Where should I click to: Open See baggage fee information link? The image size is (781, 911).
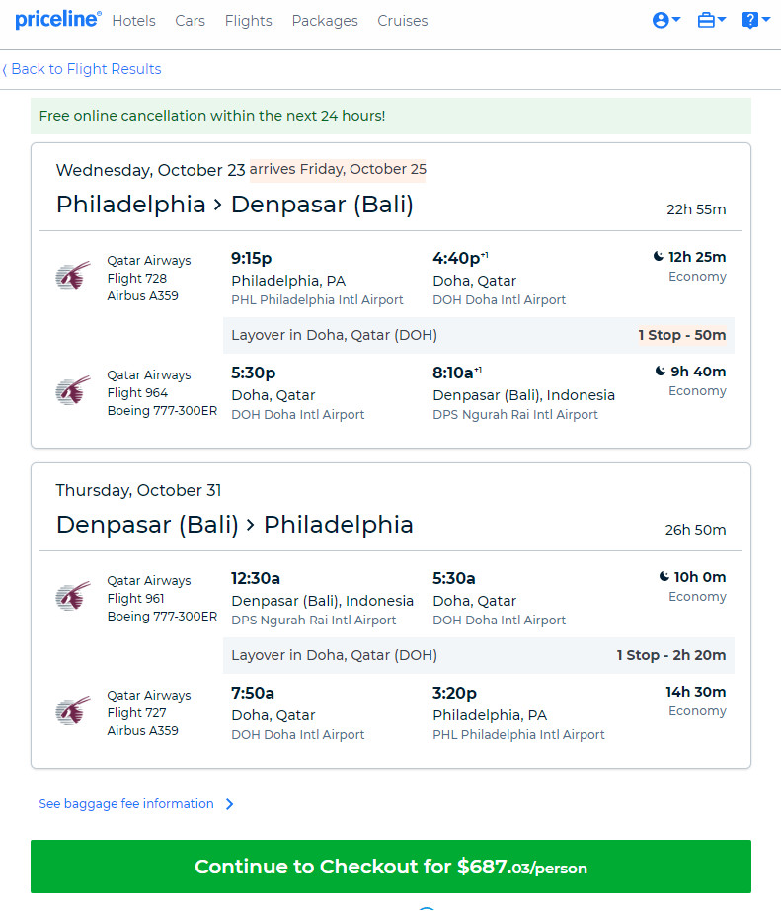click(126, 804)
